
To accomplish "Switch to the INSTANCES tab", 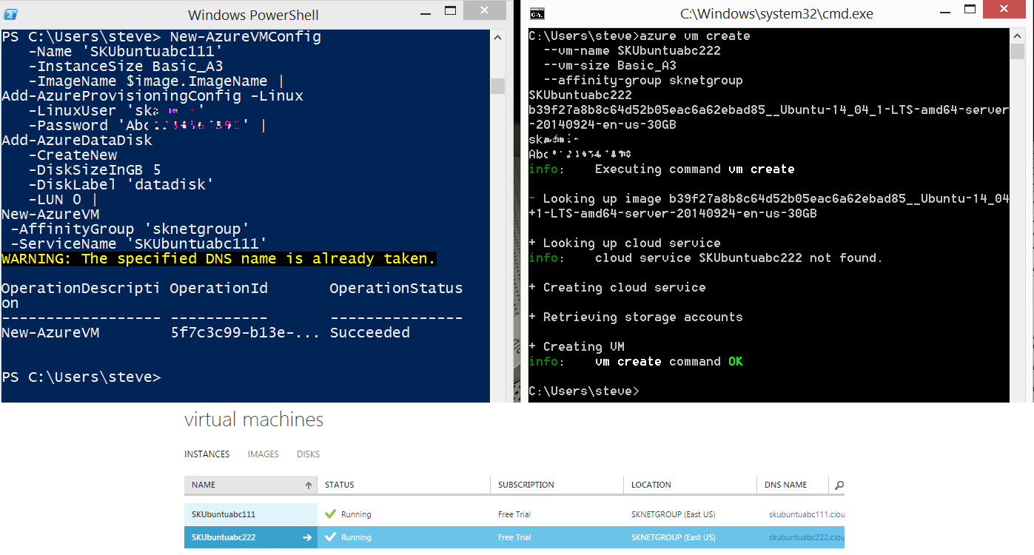I will [207, 454].
